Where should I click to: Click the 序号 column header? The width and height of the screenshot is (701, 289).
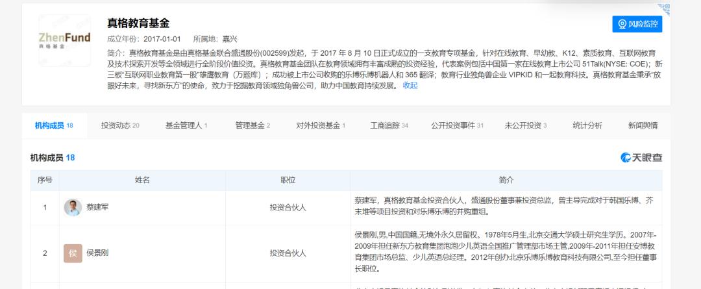point(45,181)
